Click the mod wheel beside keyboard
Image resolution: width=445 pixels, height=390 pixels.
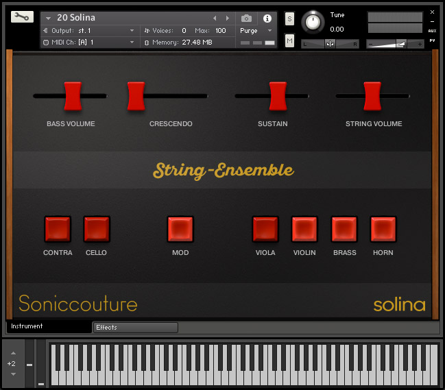click(x=41, y=363)
